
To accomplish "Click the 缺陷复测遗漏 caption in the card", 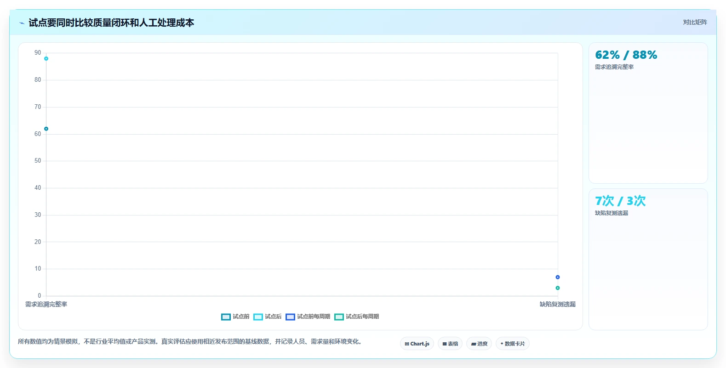I will 612,213.
